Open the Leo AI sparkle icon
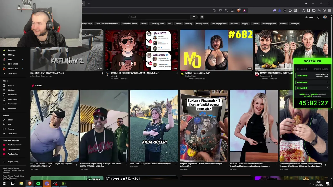333x187 pixels. (319, 10)
